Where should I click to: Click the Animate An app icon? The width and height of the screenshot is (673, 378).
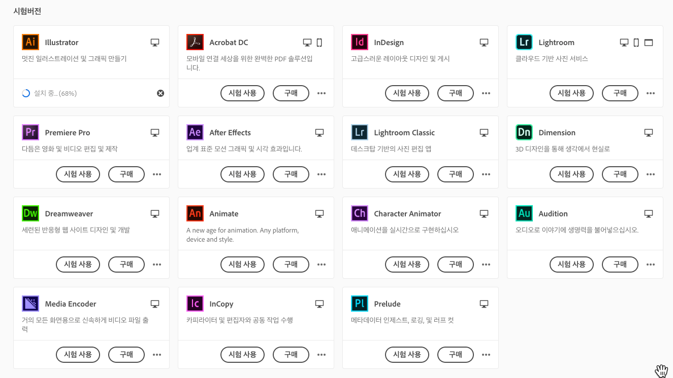[x=195, y=213]
